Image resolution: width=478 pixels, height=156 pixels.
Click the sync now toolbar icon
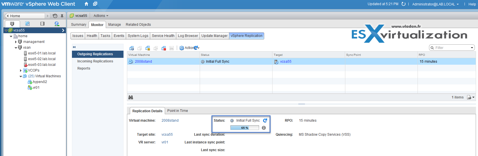(156, 48)
